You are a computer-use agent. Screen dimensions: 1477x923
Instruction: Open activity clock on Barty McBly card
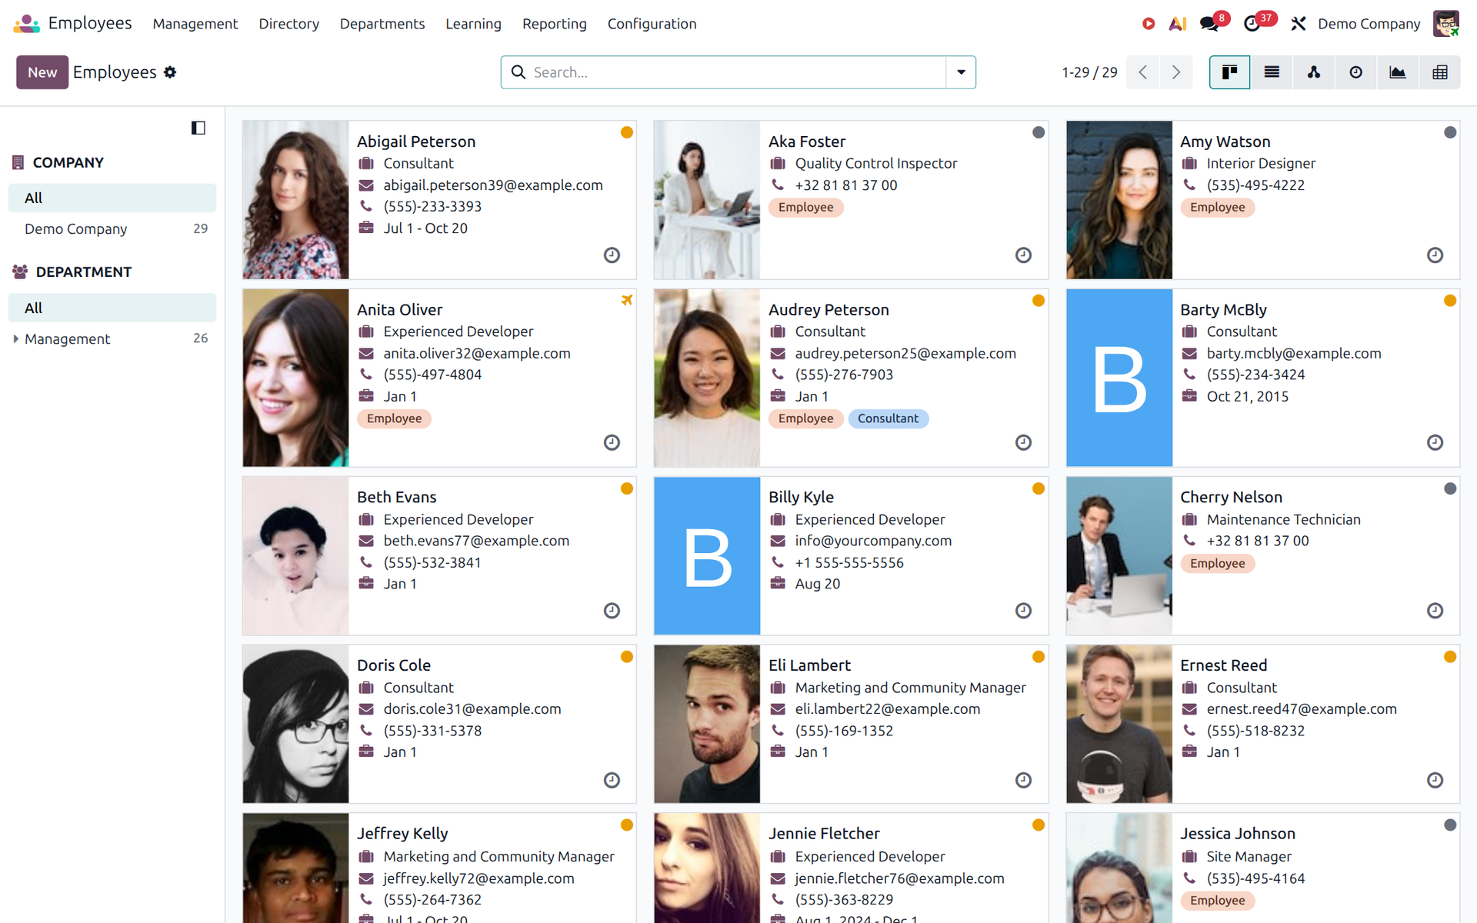point(1435,442)
